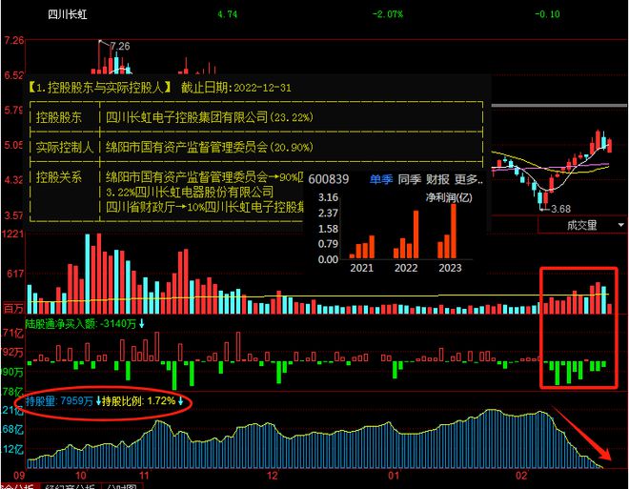Click the 617 volume axis label

point(15,274)
